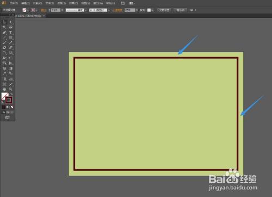The image size is (272, 197).
Task: Select the Free Transform tool
Action: coord(11,58)
